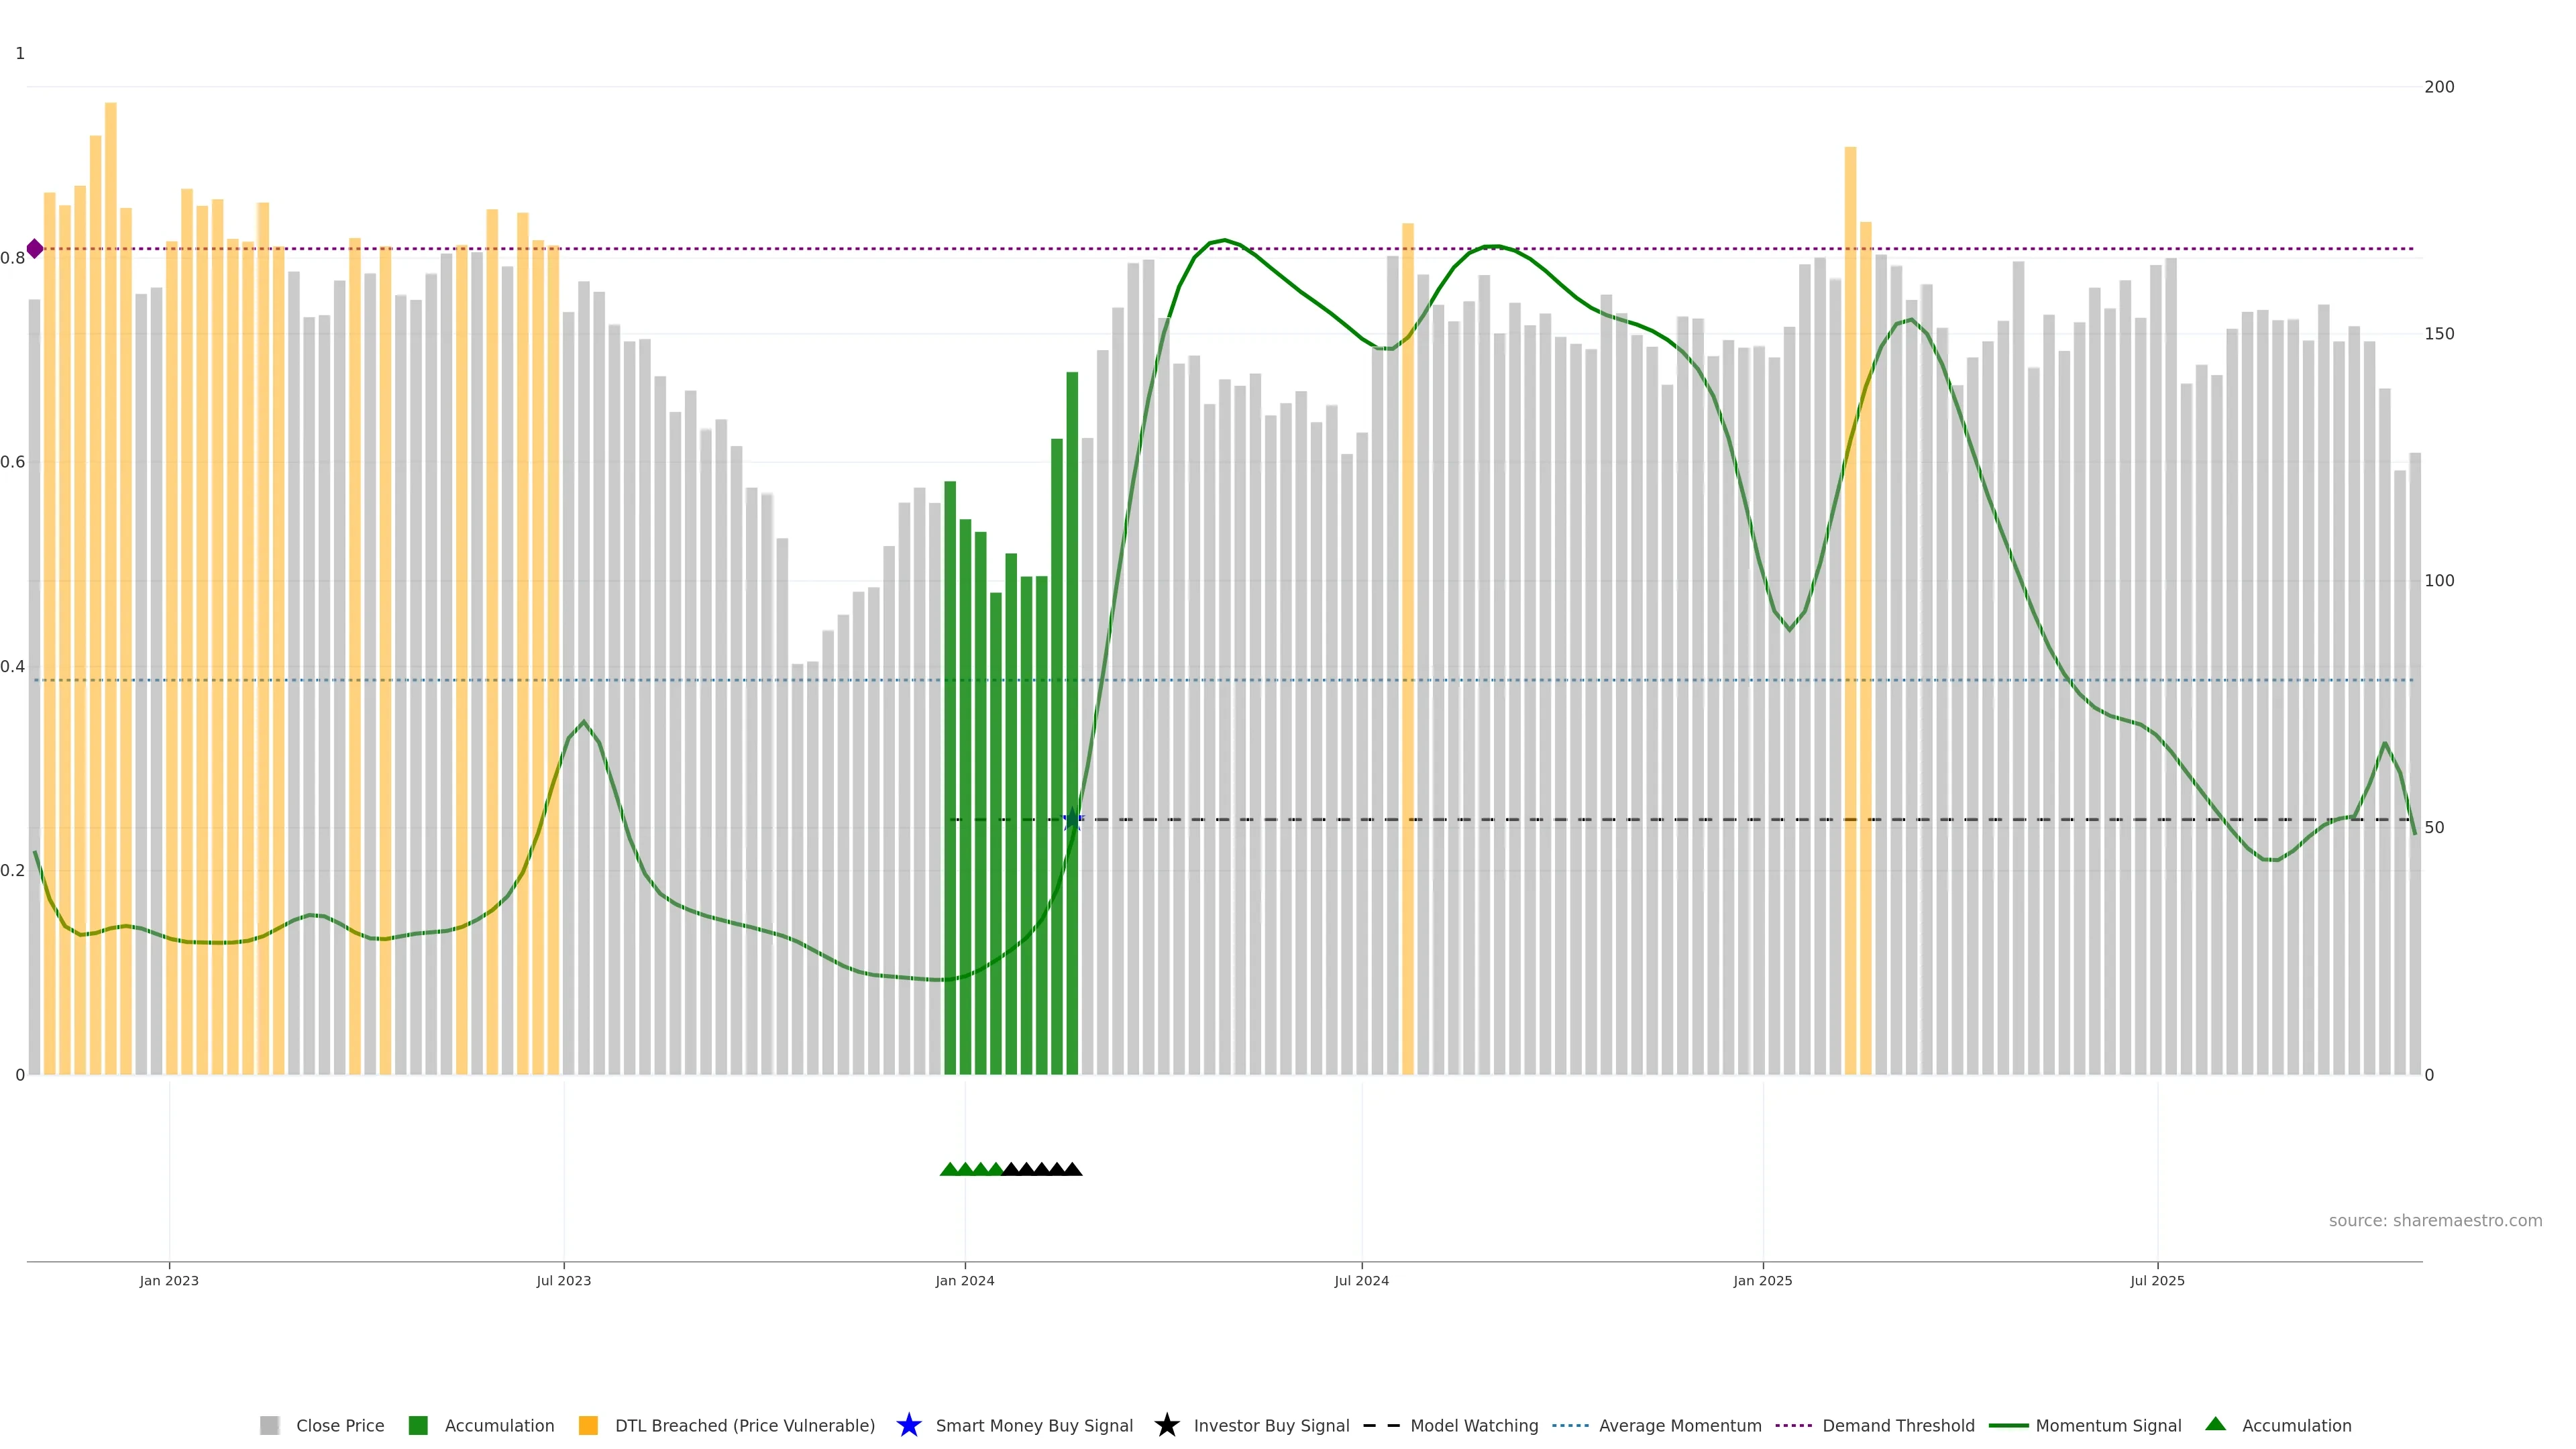Toggle the Close Price legend entry
Viewport: 2576px width, 1449px height.
pyautogui.click(x=339, y=1425)
